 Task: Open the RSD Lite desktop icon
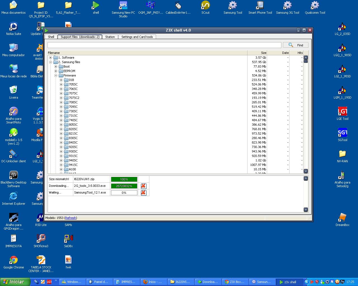tap(41, 220)
